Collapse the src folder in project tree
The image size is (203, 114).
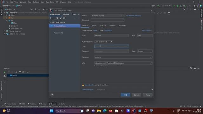tap(7, 20)
